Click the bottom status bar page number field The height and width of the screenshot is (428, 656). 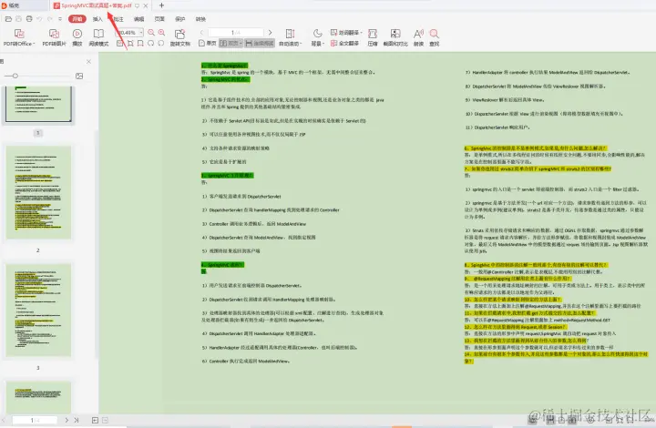(35, 420)
